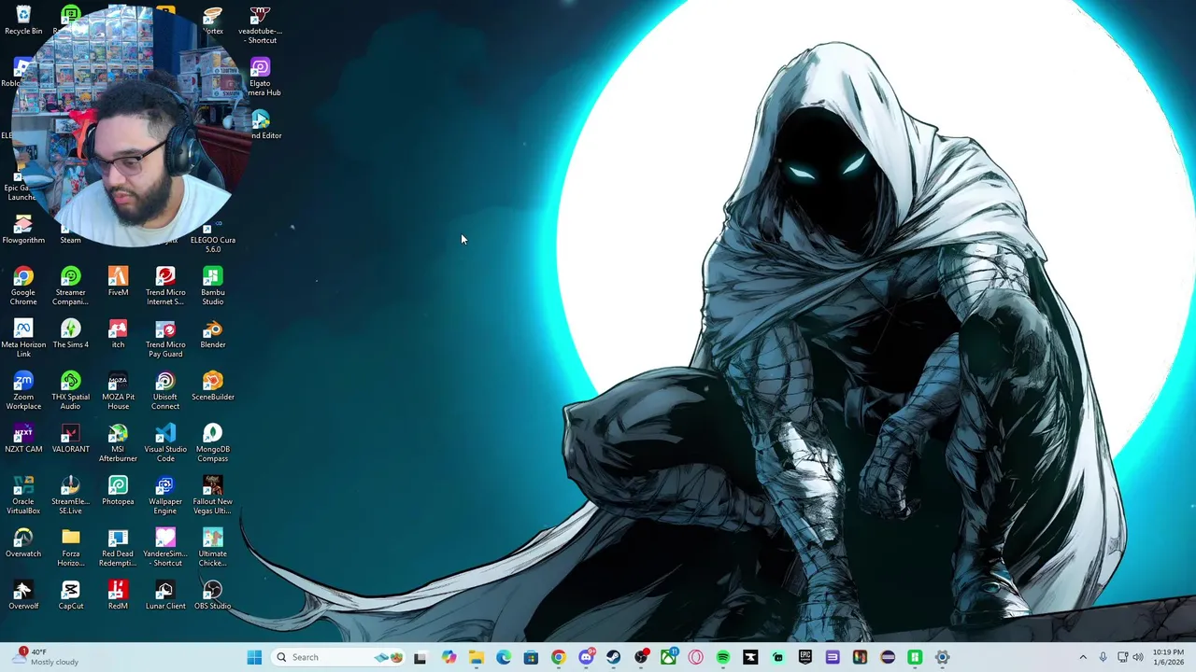Open Opera GX from the taskbar
The width and height of the screenshot is (1196, 672).
[x=695, y=657]
